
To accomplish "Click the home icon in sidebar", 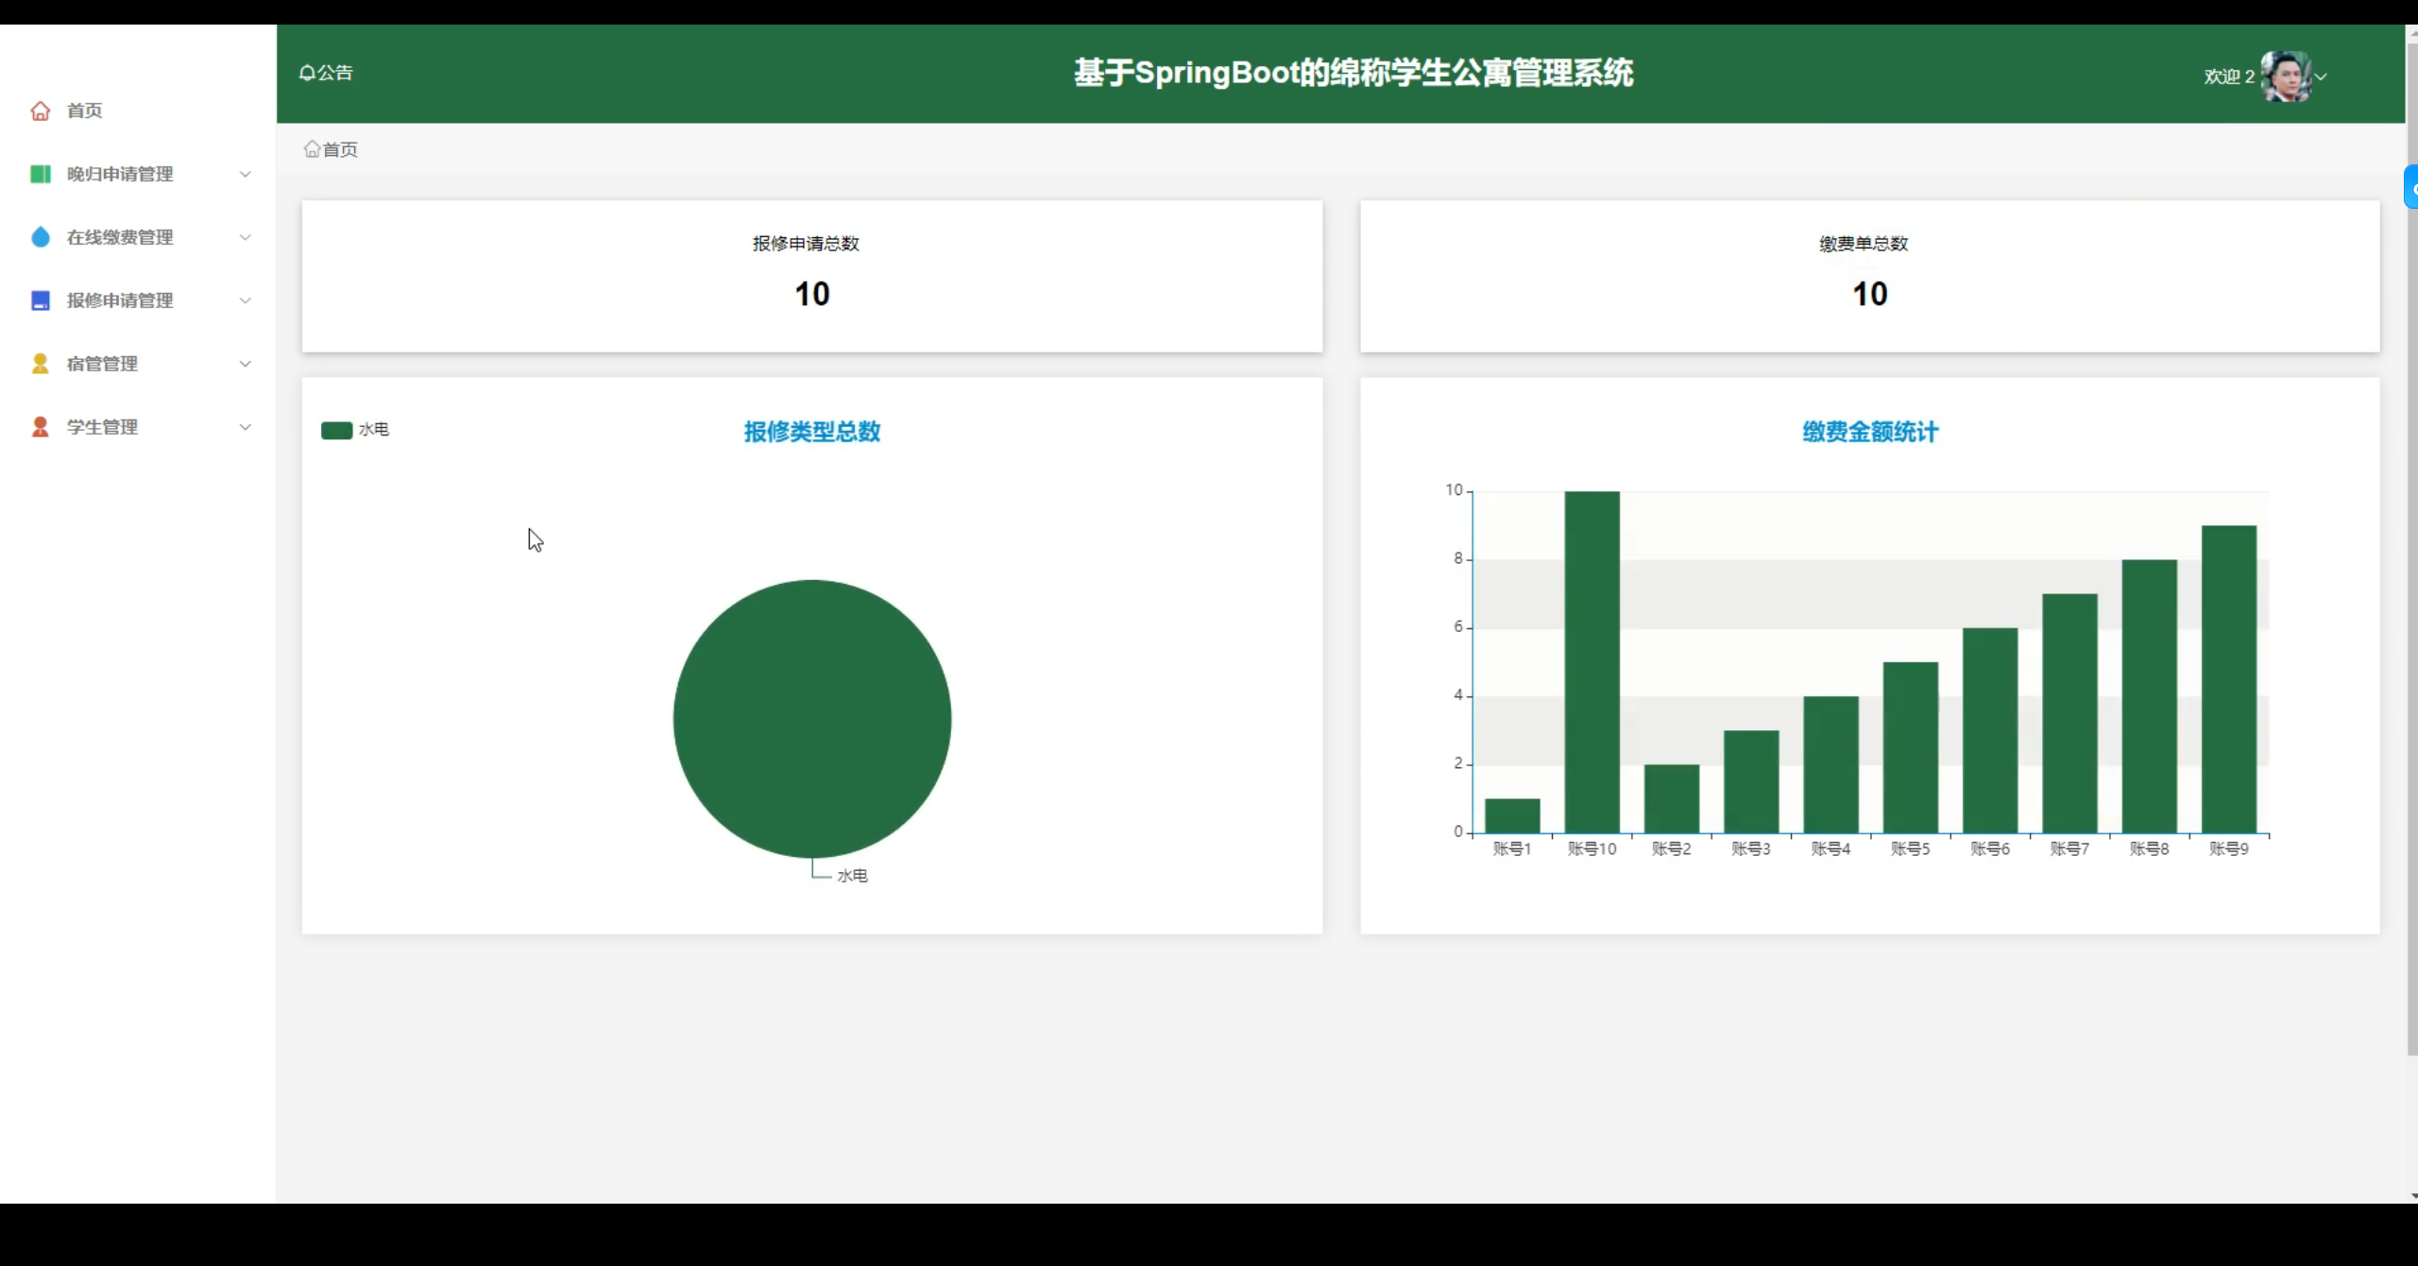I will (x=40, y=111).
